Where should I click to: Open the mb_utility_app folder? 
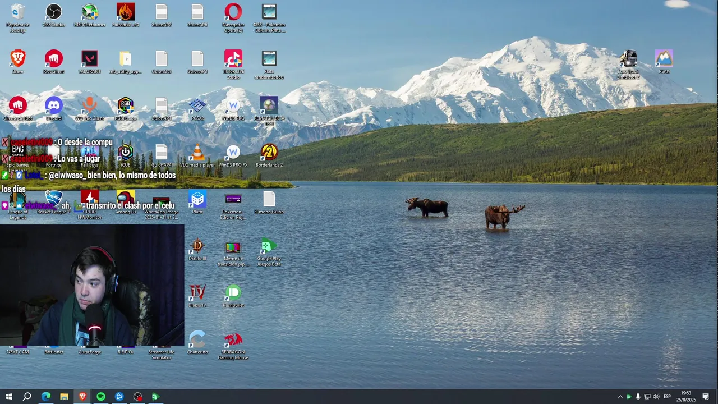point(126,62)
